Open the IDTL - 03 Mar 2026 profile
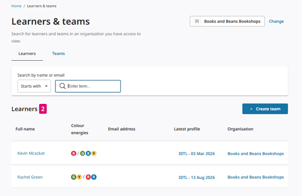 pyautogui.click(x=197, y=154)
